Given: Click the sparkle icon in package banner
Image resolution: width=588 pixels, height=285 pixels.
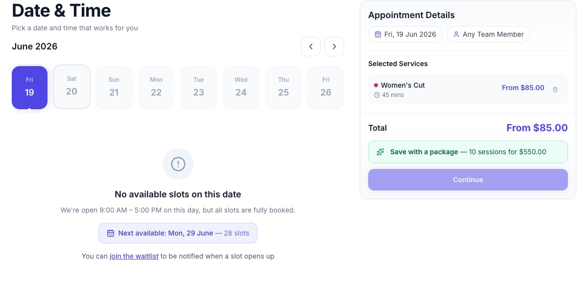Looking at the screenshot, I should pyautogui.click(x=380, y=152).
